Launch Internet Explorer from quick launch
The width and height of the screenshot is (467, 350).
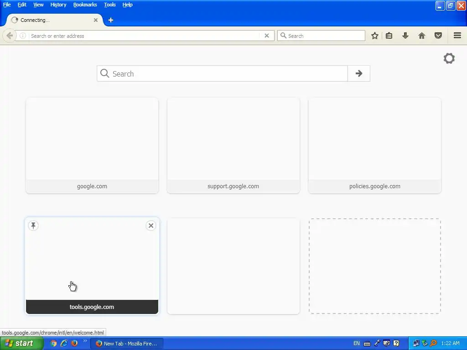click(x=64, y=344)
